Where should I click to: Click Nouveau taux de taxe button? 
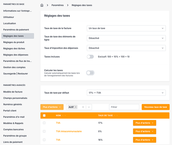pos(155,107)
